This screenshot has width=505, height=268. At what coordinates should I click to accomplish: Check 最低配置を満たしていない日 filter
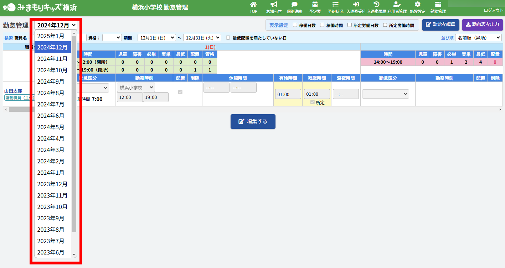[x=228, y=38]
